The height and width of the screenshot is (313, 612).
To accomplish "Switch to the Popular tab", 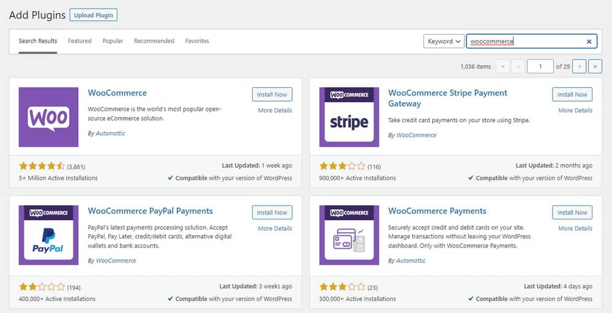I will pos(113,41).
